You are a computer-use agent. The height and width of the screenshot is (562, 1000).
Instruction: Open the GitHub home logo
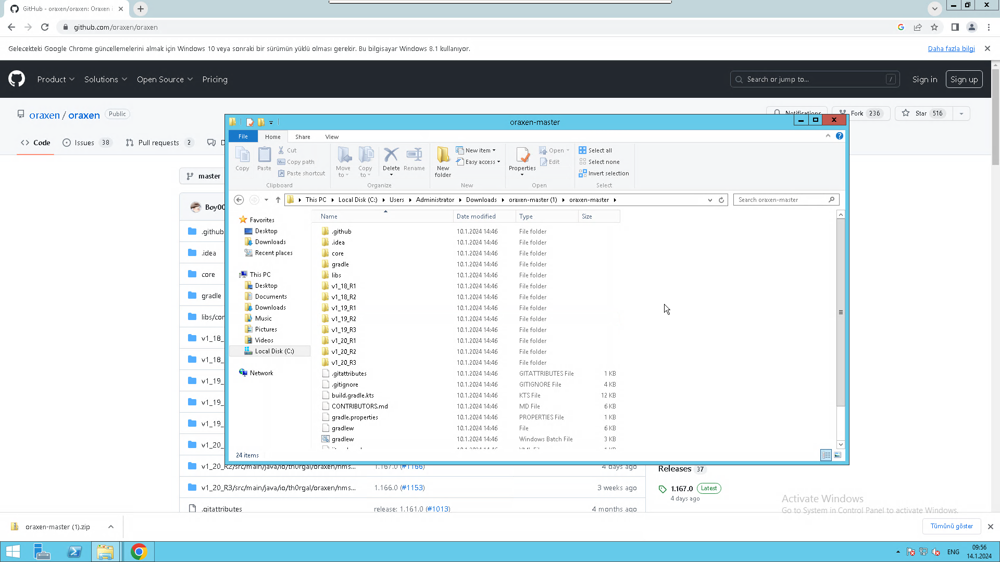(x=17, y=79)
